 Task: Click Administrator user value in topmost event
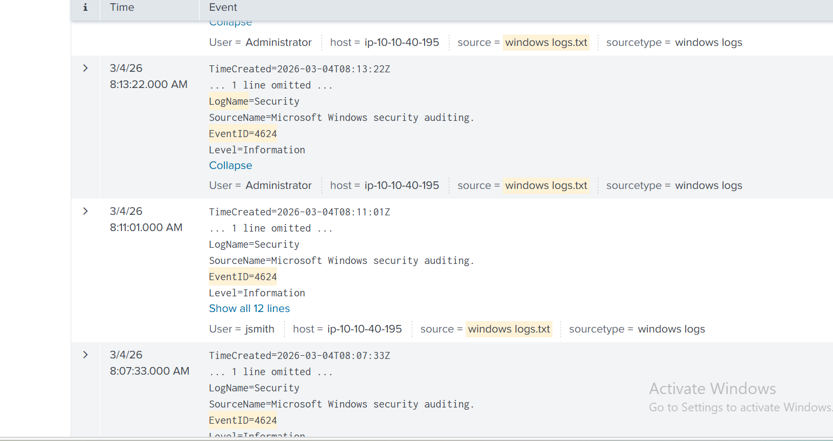pos(278,43)
